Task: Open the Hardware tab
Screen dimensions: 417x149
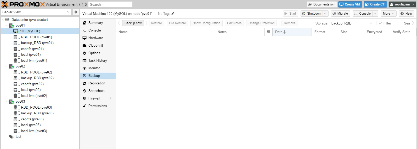Action: [x=98, y=38]
